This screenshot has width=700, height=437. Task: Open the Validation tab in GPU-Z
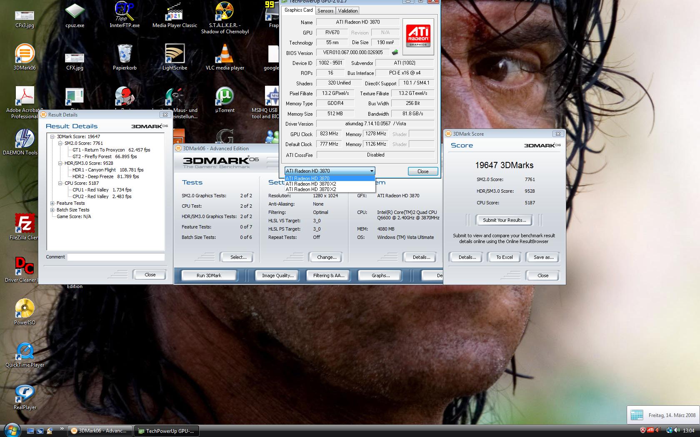348,11
